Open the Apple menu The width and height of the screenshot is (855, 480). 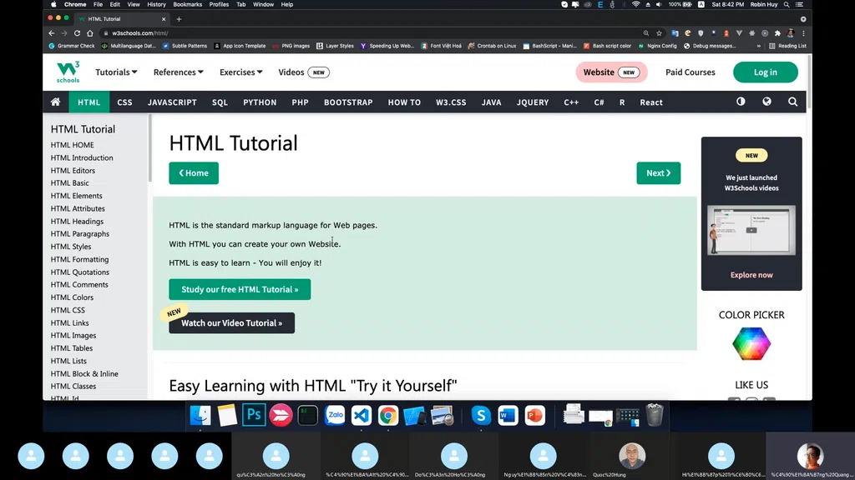point(53,4)
